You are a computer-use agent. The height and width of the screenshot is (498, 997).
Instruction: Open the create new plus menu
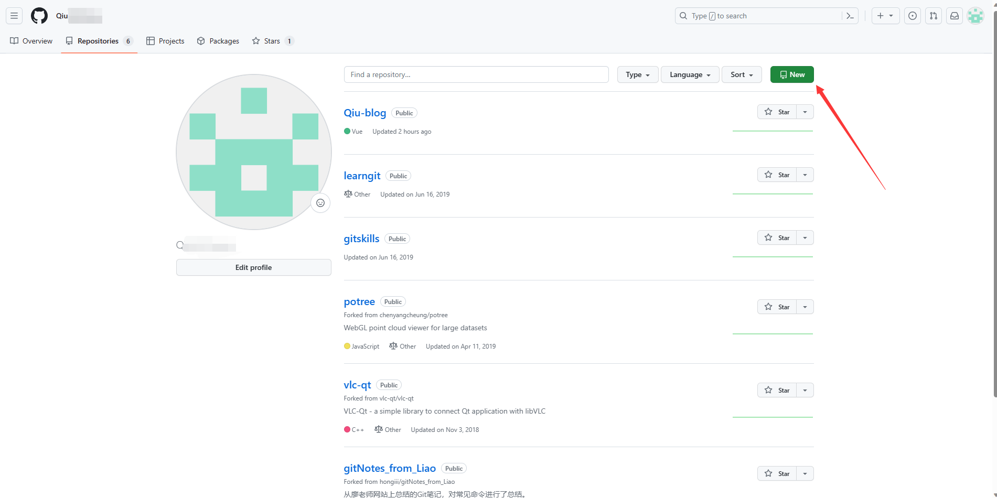coord(885,16)
